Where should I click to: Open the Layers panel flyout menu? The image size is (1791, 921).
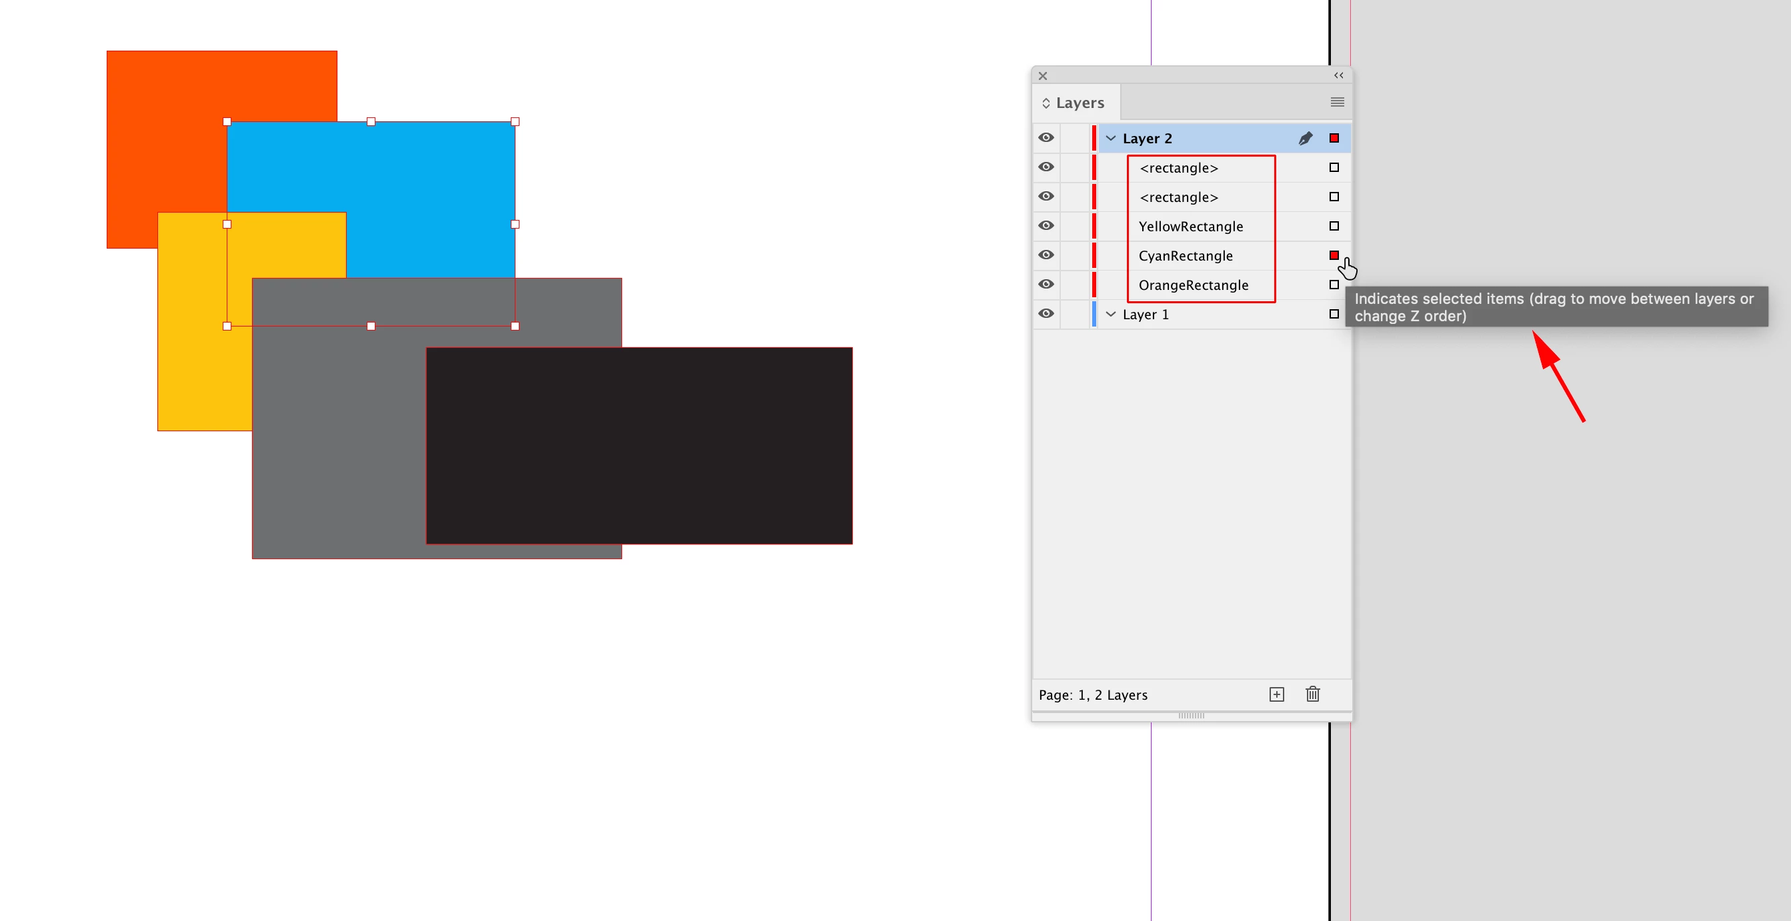(x=1337, y=102)
